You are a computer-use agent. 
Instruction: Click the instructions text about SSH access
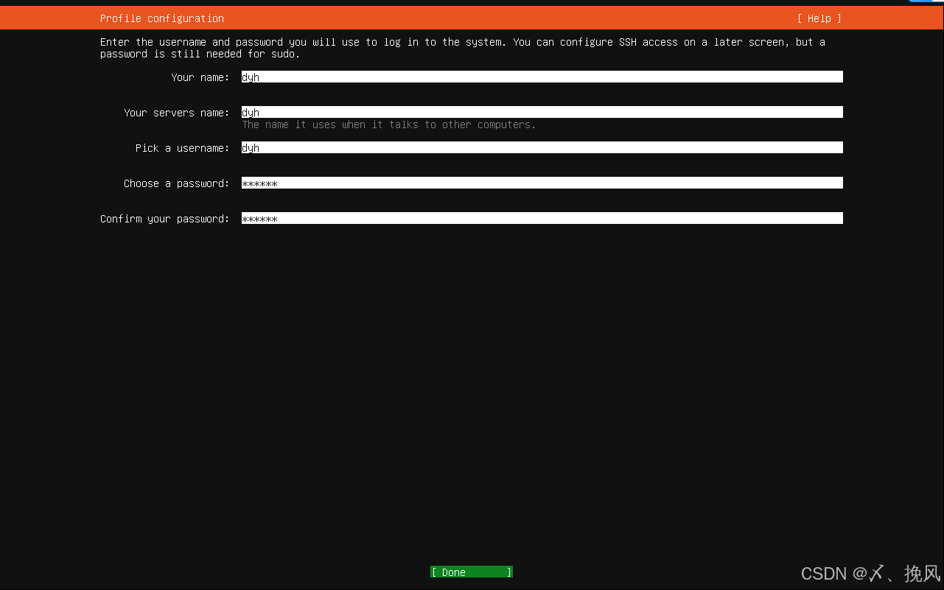coord(463,42)
